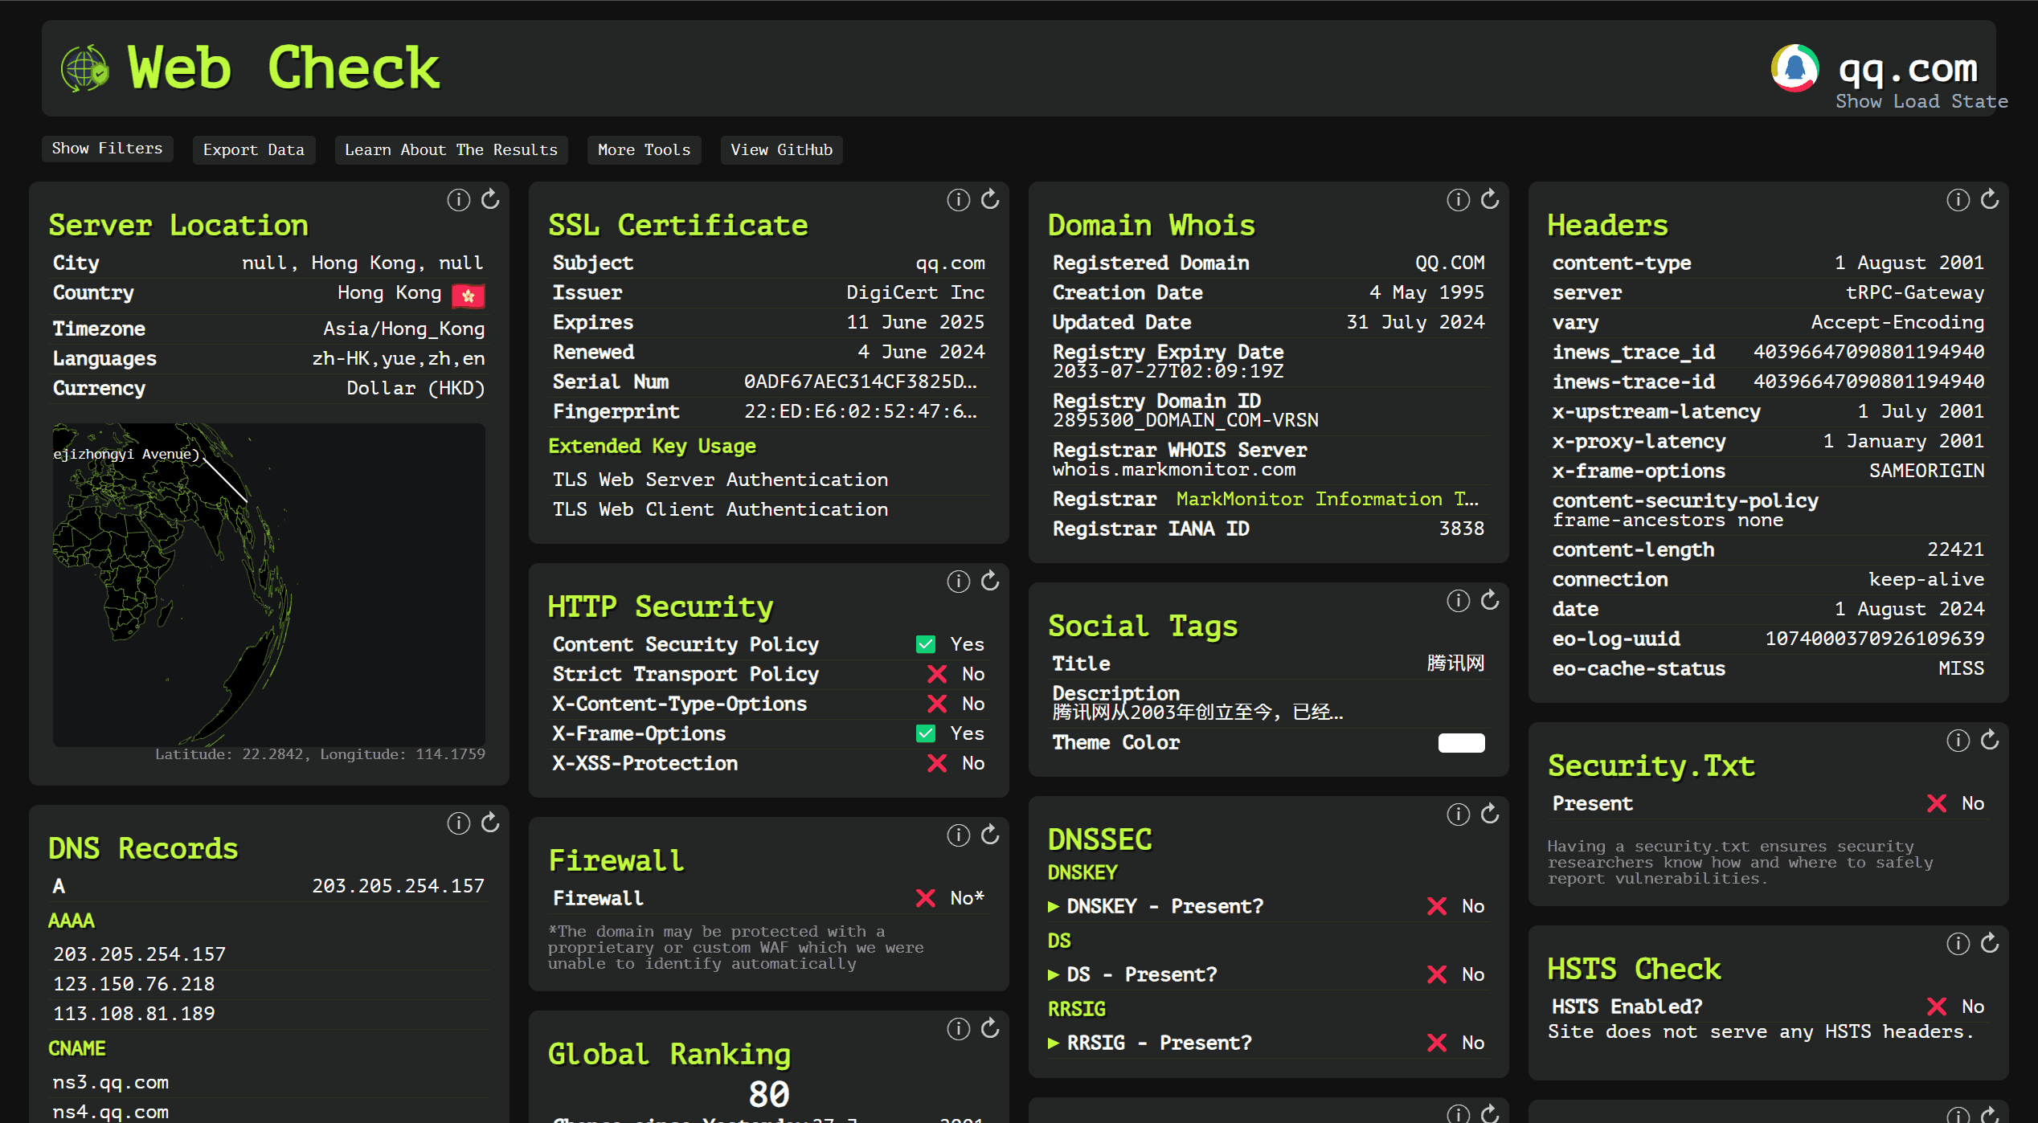Click the Content Security Policy checkmark
Viewport: 2038px width, 1123px height.
(x=926, y=644)
